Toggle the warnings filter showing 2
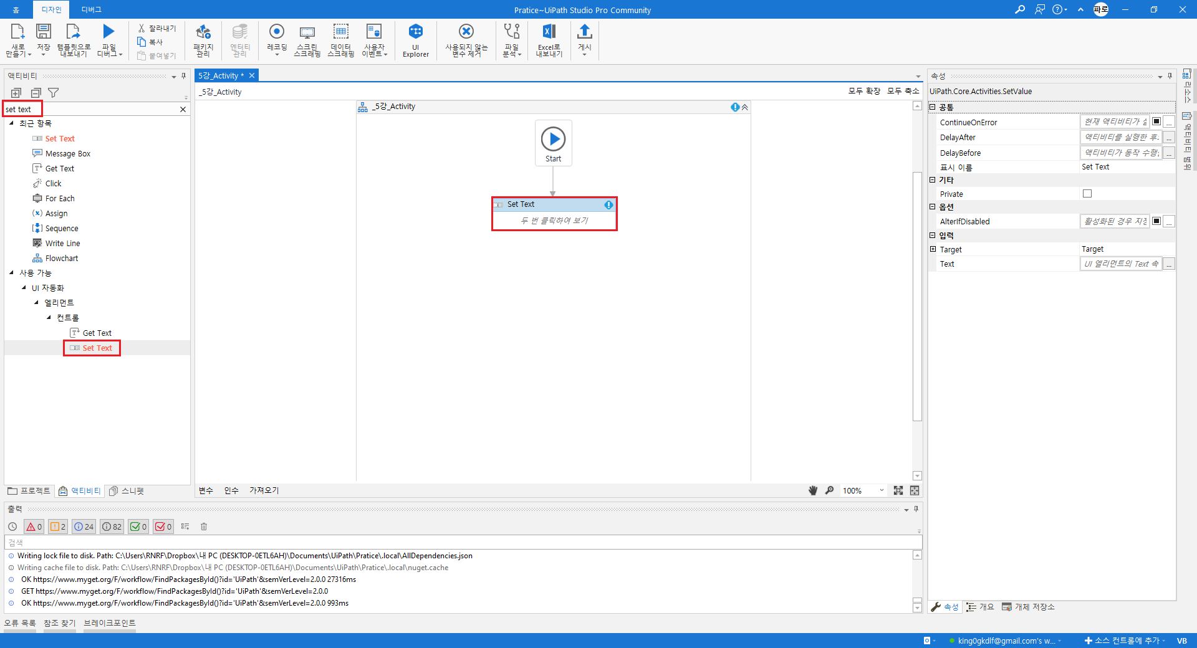This screenshot has height=648, width=1197. click(x=58, y=526)
